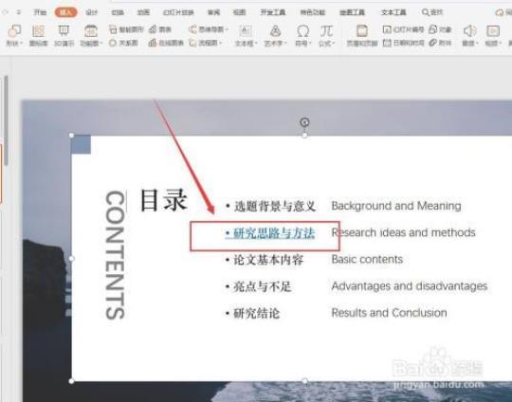The width and height of the screenshot is (512, 402).
Task: Open 在线图表 online charts
Action: point(166,43)
